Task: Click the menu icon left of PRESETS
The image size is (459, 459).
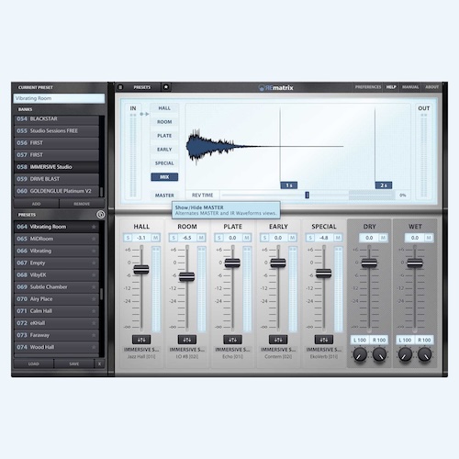Action: tap(120, 87)
